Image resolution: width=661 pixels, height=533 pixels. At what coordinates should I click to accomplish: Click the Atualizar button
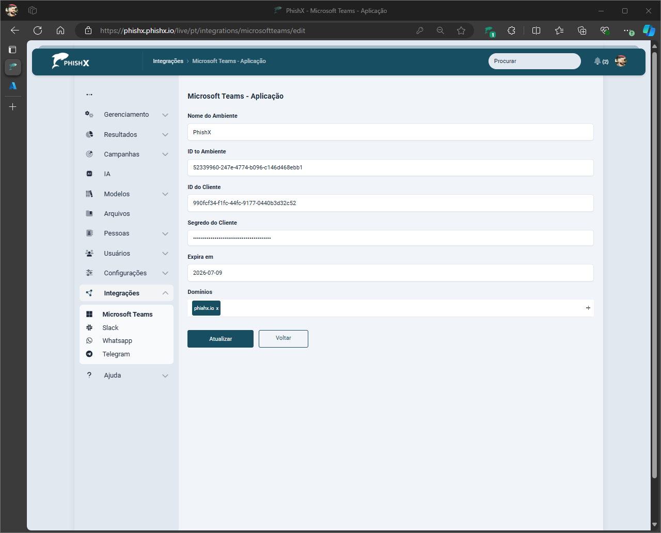221,339
